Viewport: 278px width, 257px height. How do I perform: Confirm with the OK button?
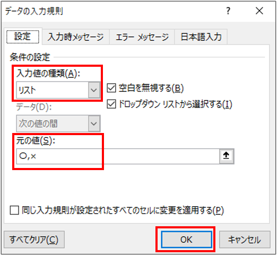coord(186,240)
